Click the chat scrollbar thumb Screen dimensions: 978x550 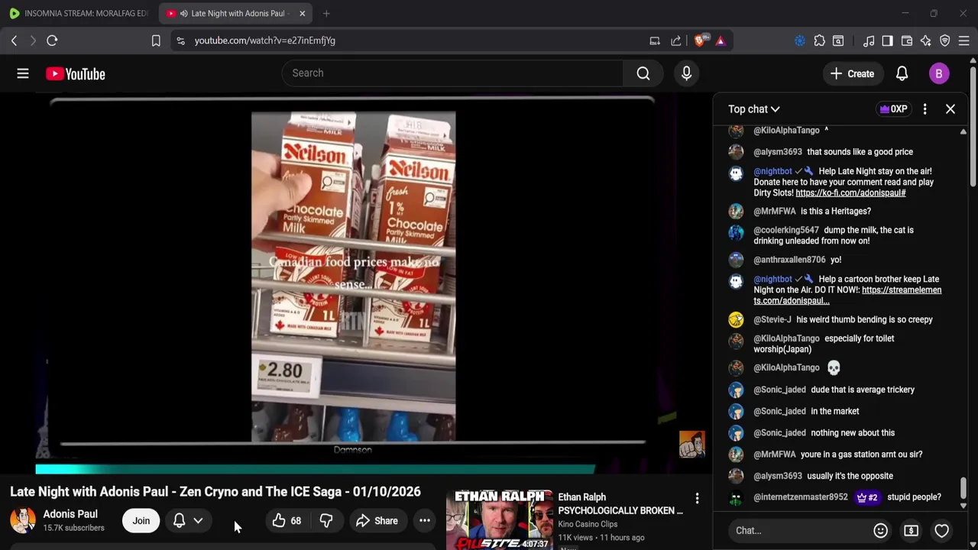pos(963,488)
